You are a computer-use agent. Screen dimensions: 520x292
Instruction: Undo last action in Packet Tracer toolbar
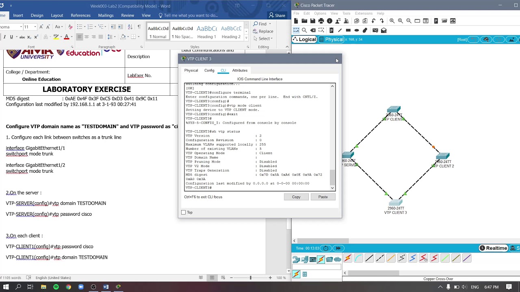tap(373, 21)
